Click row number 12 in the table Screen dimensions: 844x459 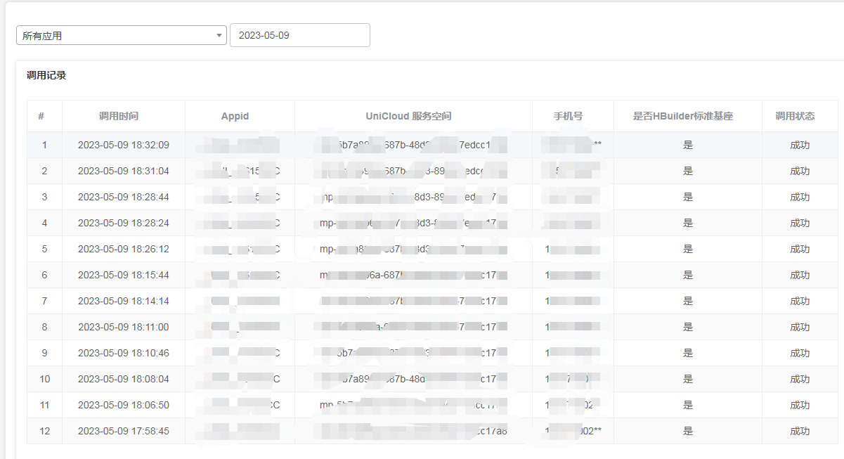pyautogui.click(x=44, y=431)
